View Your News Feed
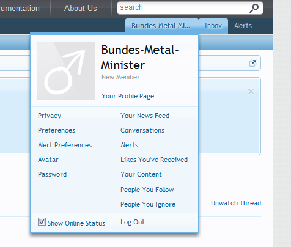 145,116
